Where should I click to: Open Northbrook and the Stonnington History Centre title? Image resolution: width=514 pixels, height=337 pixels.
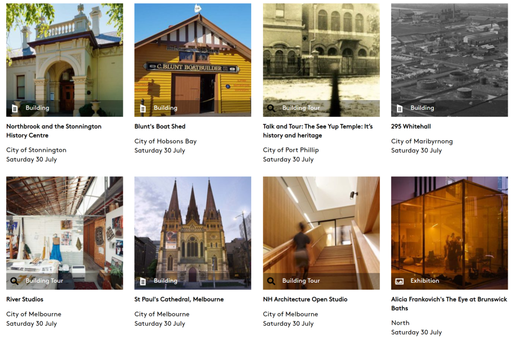tap(54, 131)
